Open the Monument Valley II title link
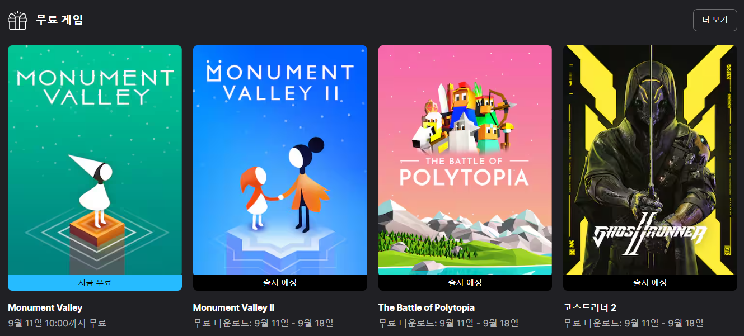Image resolution: width=744 pixels, height=336 pixels. 233,307
